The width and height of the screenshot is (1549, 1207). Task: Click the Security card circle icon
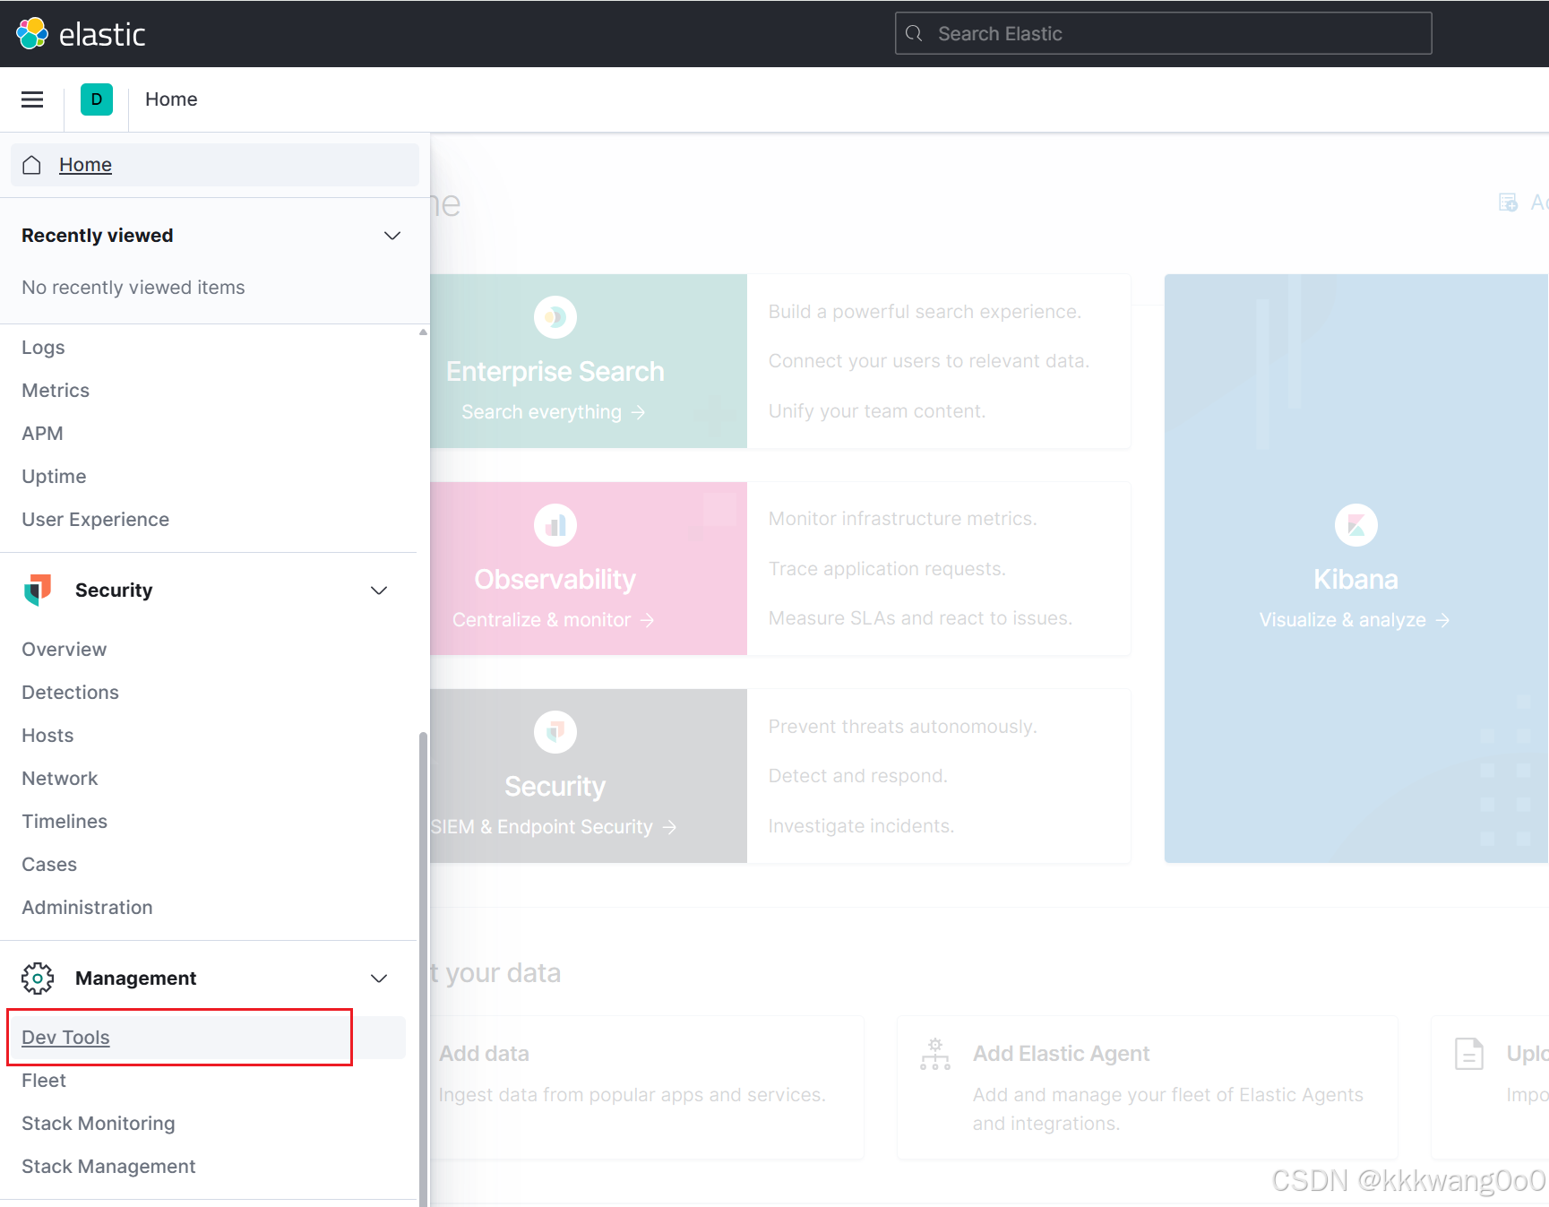pos(555,732)
